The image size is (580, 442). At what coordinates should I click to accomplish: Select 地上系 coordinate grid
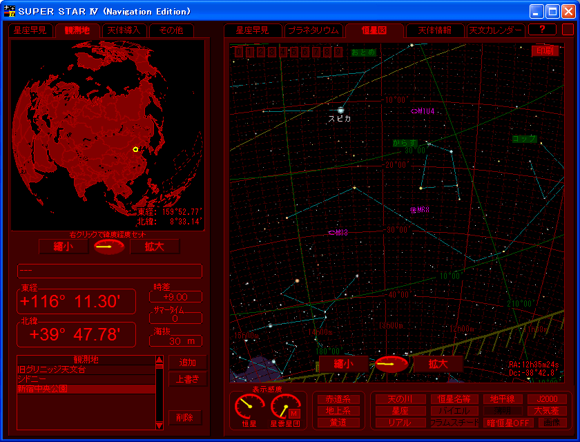click(338, 410)
